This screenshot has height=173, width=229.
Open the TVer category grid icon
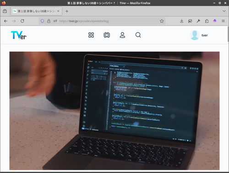[91, 35]
